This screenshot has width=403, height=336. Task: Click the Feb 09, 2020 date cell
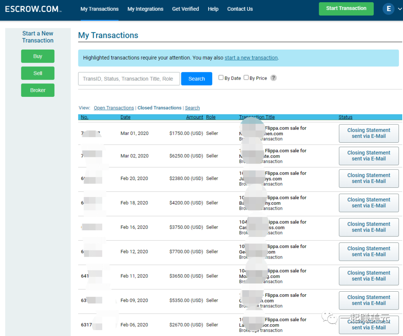[x=134, y=300]
